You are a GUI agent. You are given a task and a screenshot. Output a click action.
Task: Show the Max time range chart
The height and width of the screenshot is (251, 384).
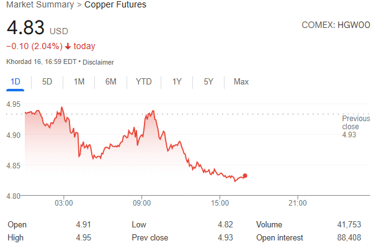click(241, 82)
